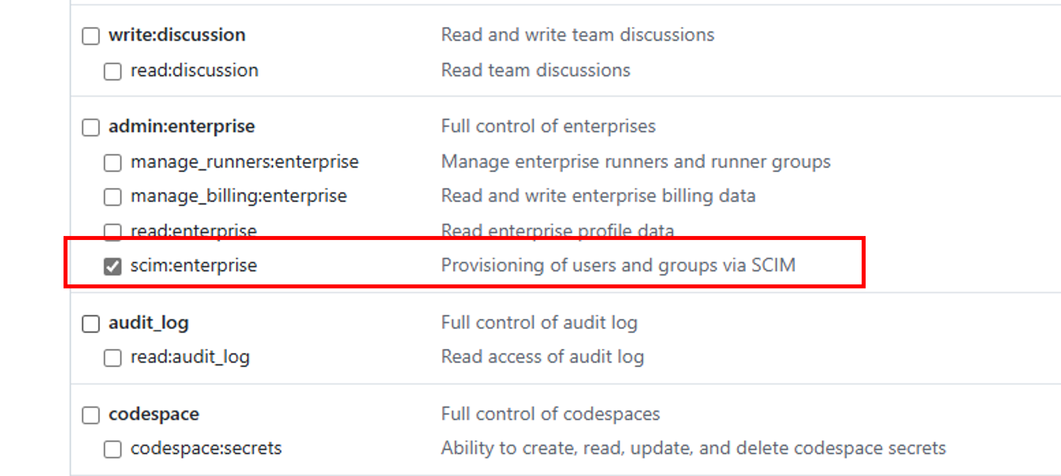Image resolution: width=1061 pixels, height=476 pixels.
Task: Click the scim:enterprise label text
Action: (194, 265)
